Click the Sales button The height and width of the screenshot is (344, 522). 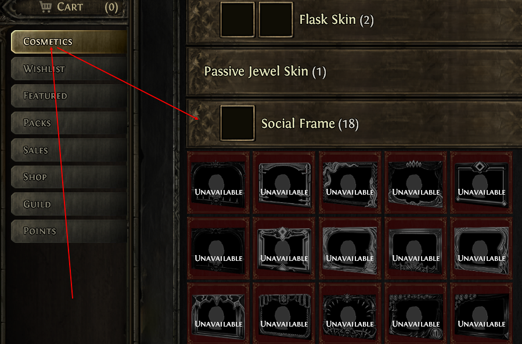point(69,150)
